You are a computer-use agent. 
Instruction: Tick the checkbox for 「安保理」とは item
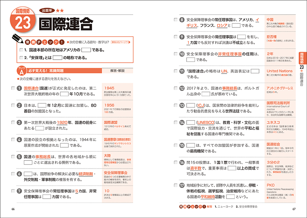(x=21, y=58)
